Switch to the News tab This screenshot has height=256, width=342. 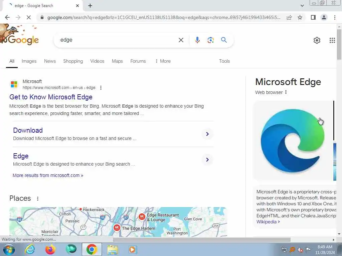click(x=50, y=61)
